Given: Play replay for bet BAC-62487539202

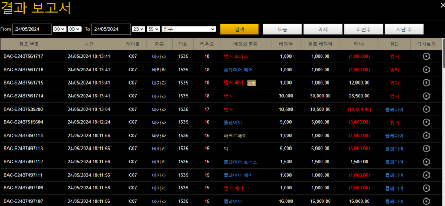Looking at the screenshot, I should 426,109.
